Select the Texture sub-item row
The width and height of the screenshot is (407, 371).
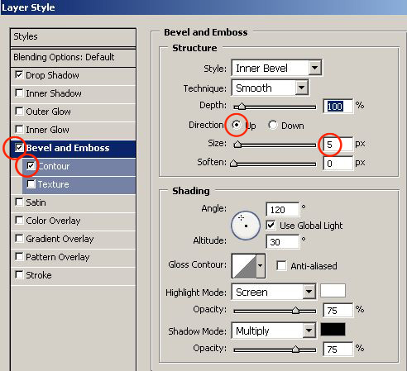pos(79,184)
